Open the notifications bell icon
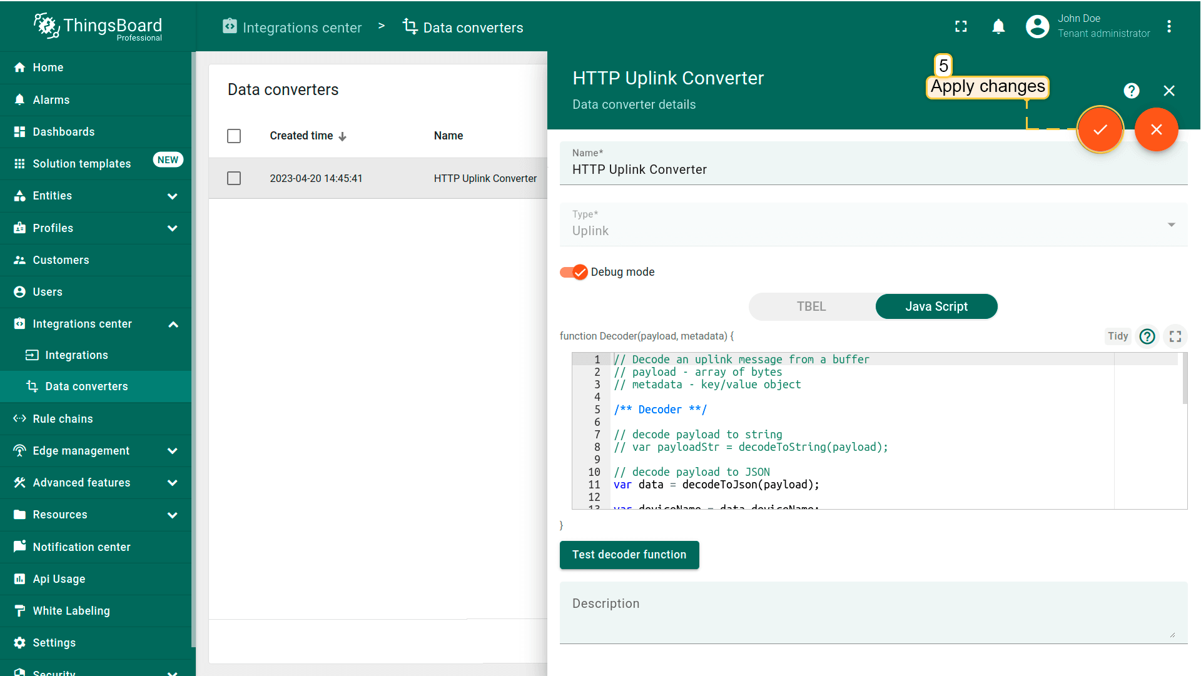 (x=998, y=26)
